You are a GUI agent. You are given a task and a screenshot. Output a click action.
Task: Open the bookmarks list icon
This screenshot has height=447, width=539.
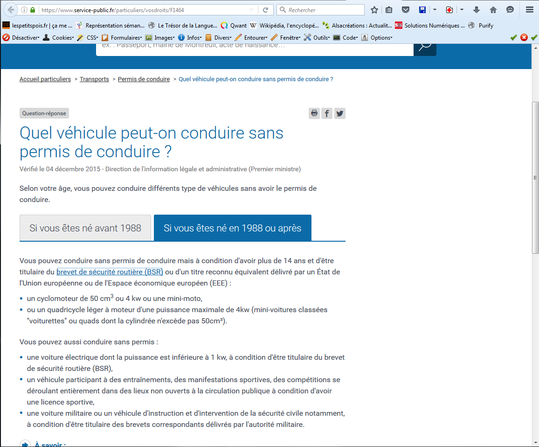point(389,10)
